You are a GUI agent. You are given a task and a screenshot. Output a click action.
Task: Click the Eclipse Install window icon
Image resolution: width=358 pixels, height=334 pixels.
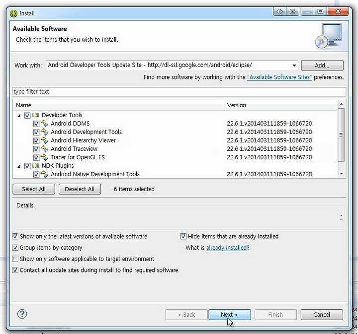(x=14, y=13)
